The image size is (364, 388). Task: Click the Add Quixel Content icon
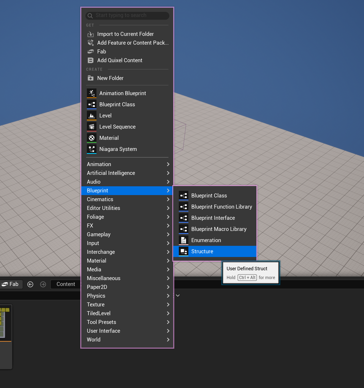91,60
